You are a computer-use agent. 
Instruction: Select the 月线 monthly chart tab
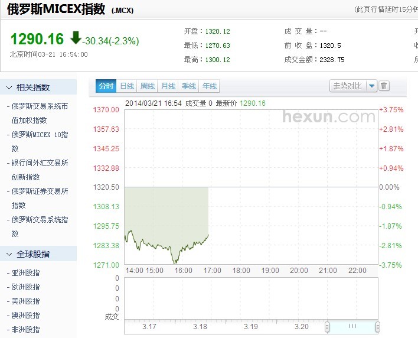coord(168,86)
